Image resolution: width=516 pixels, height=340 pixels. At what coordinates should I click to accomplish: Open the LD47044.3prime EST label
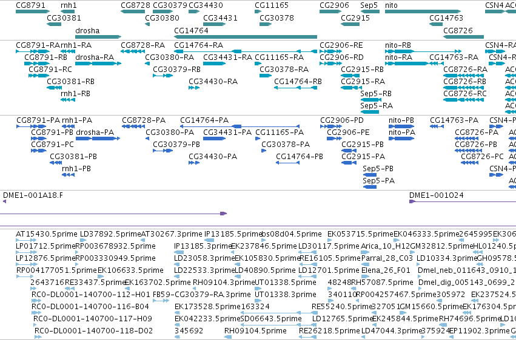click(392, 331)
